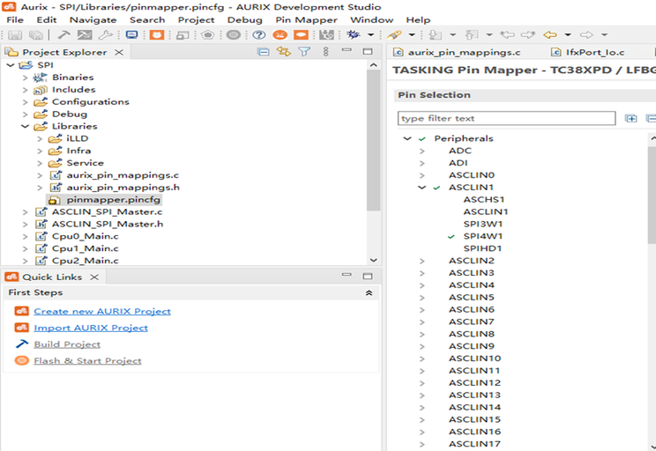Expand the Includes node
656x451 pixels.
coord(25,90)
